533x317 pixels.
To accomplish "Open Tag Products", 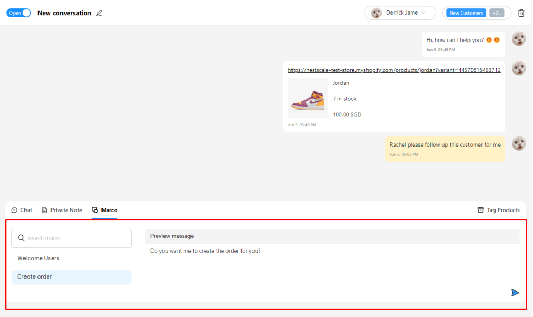I will [498, 210].
